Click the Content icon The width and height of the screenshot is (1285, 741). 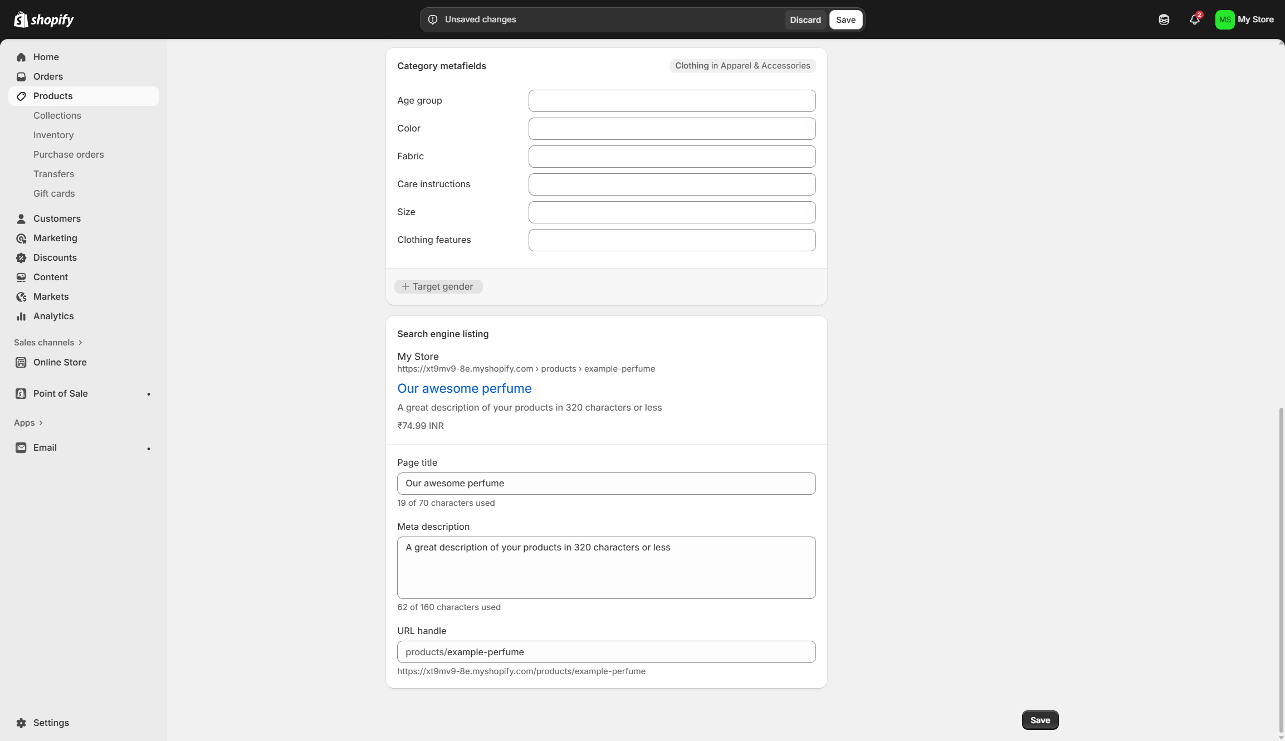[21, 277]
